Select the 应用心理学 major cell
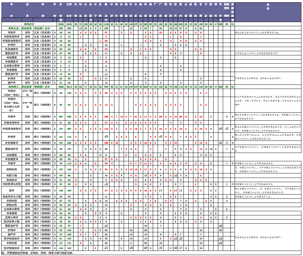The height and width of the screenshot is (256, 303). (12, 217)
